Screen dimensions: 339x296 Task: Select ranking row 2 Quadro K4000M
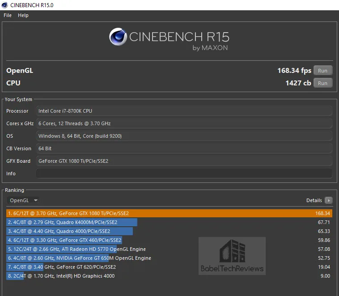point(169,222)
